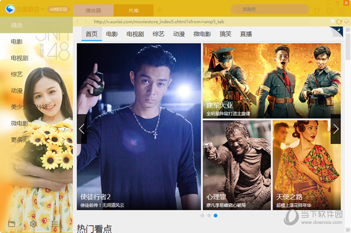This screenshot has height=233, width=351.
Task: Open the 电视剧 page tab
Action: point(135,34)
